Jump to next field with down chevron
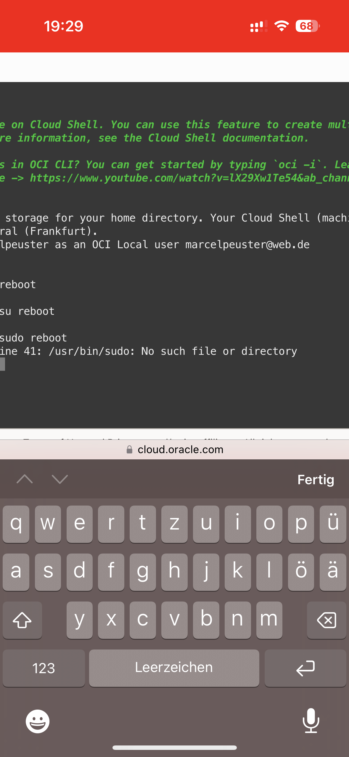This screenshot has width=349, height=757. [60, 479]
